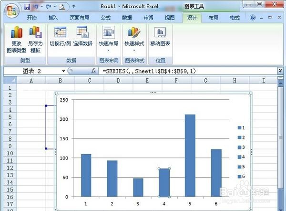Open the 页面布局 tab

[79, 18]
